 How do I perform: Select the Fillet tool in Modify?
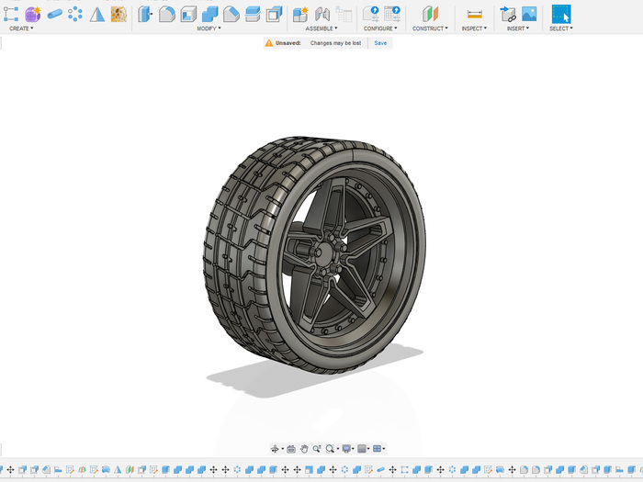click(x=166, y=14)
